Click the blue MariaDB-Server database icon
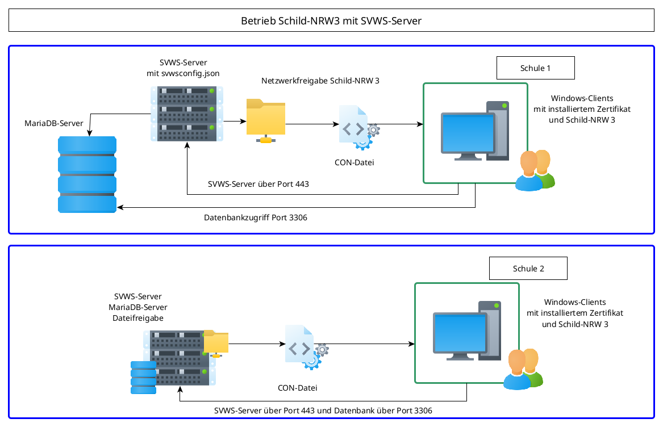Screen dimensions: 663x427 87,174
